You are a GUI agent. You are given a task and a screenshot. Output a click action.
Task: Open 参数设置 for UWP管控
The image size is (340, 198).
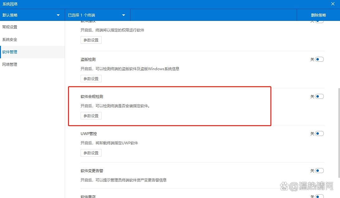pos(91,153)
